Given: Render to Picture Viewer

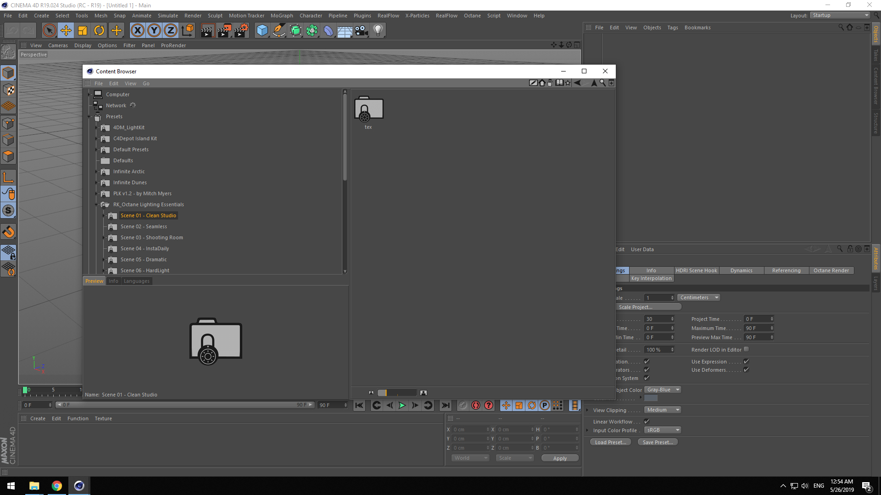Looking at the screenshot, I should point(224,31).
